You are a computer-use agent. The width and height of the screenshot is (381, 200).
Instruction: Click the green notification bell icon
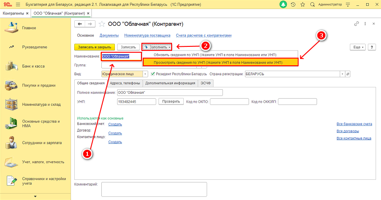point(283,5)
